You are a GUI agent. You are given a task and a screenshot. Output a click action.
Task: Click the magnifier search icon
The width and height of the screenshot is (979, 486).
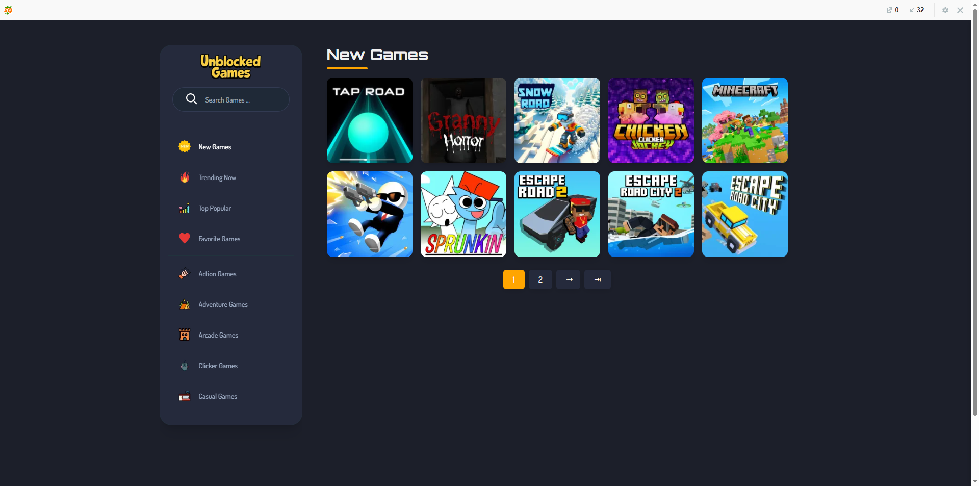(191, 99)
